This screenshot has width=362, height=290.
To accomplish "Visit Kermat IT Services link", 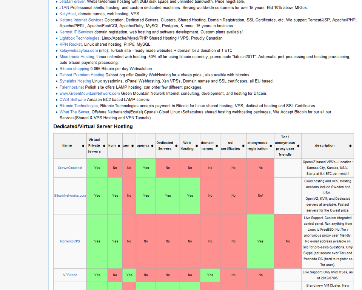I will 76,32.
